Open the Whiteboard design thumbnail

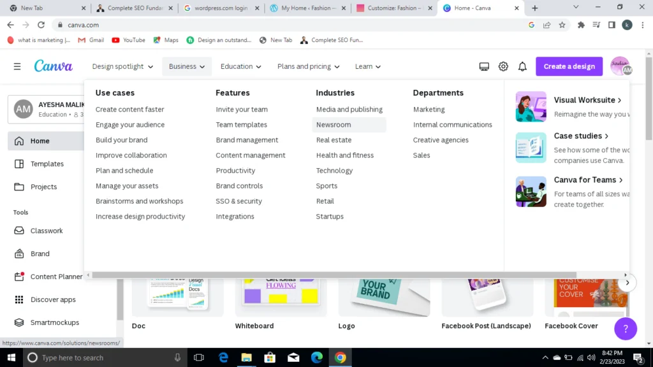281,298
